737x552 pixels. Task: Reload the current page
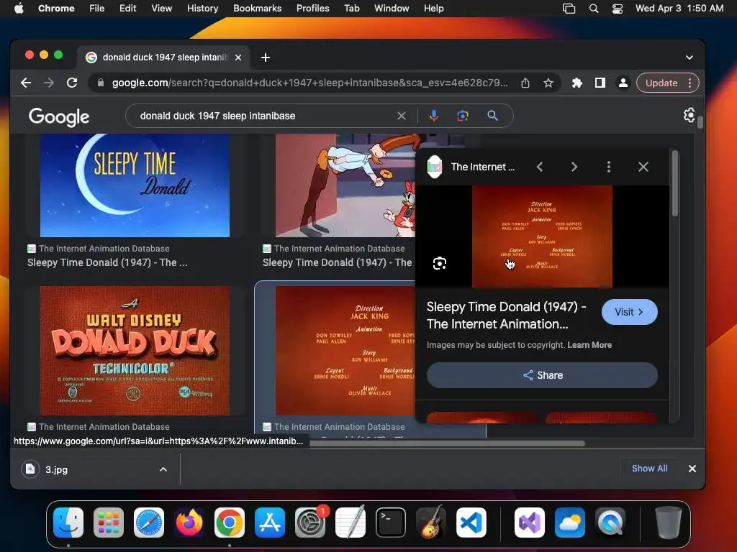click(x=72, y=83)
